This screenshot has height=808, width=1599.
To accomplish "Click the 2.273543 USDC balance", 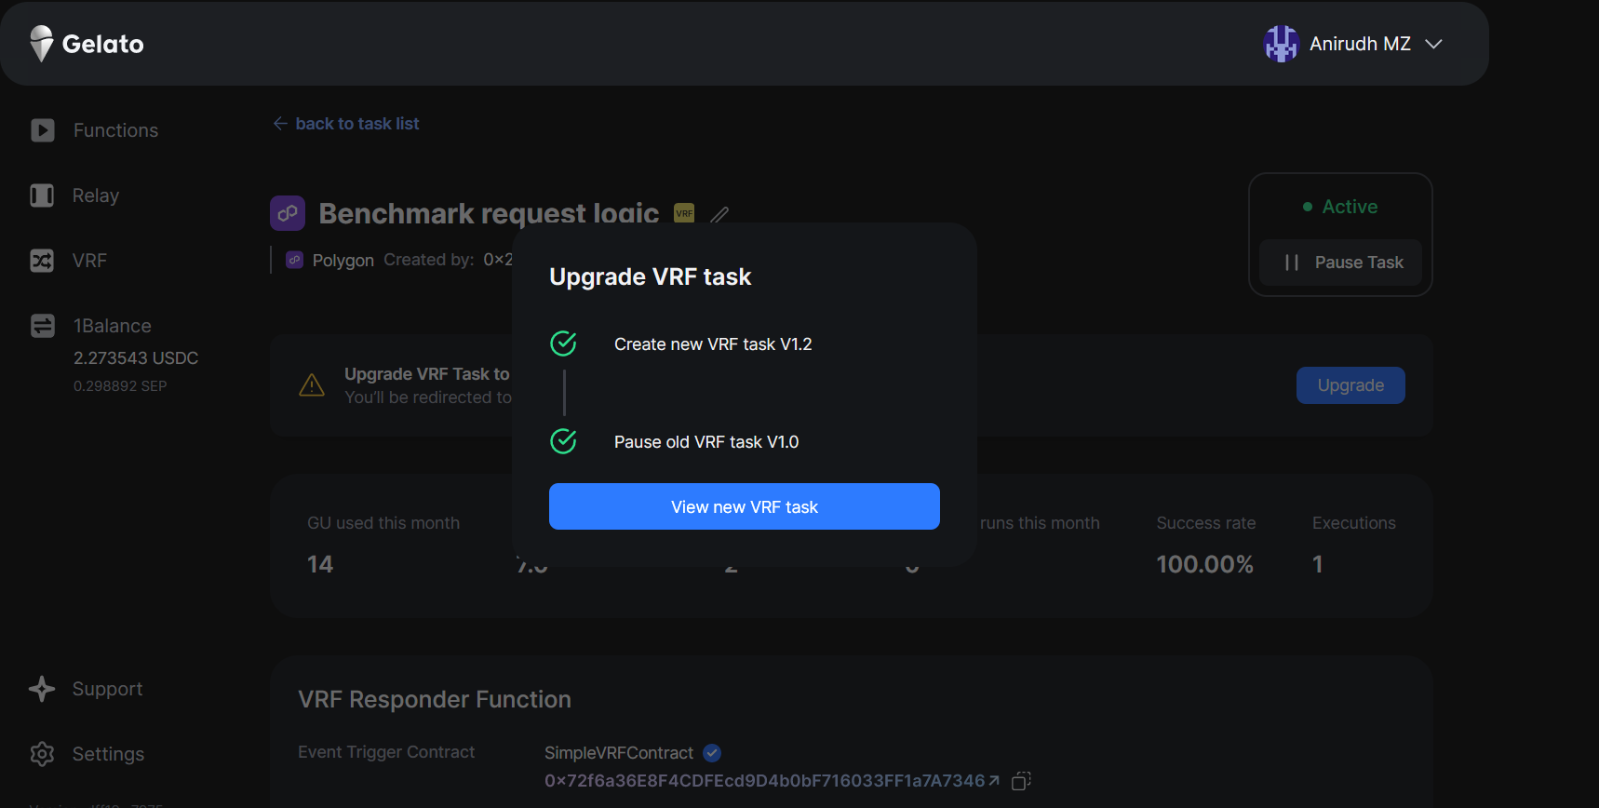I will pos(136,358).
